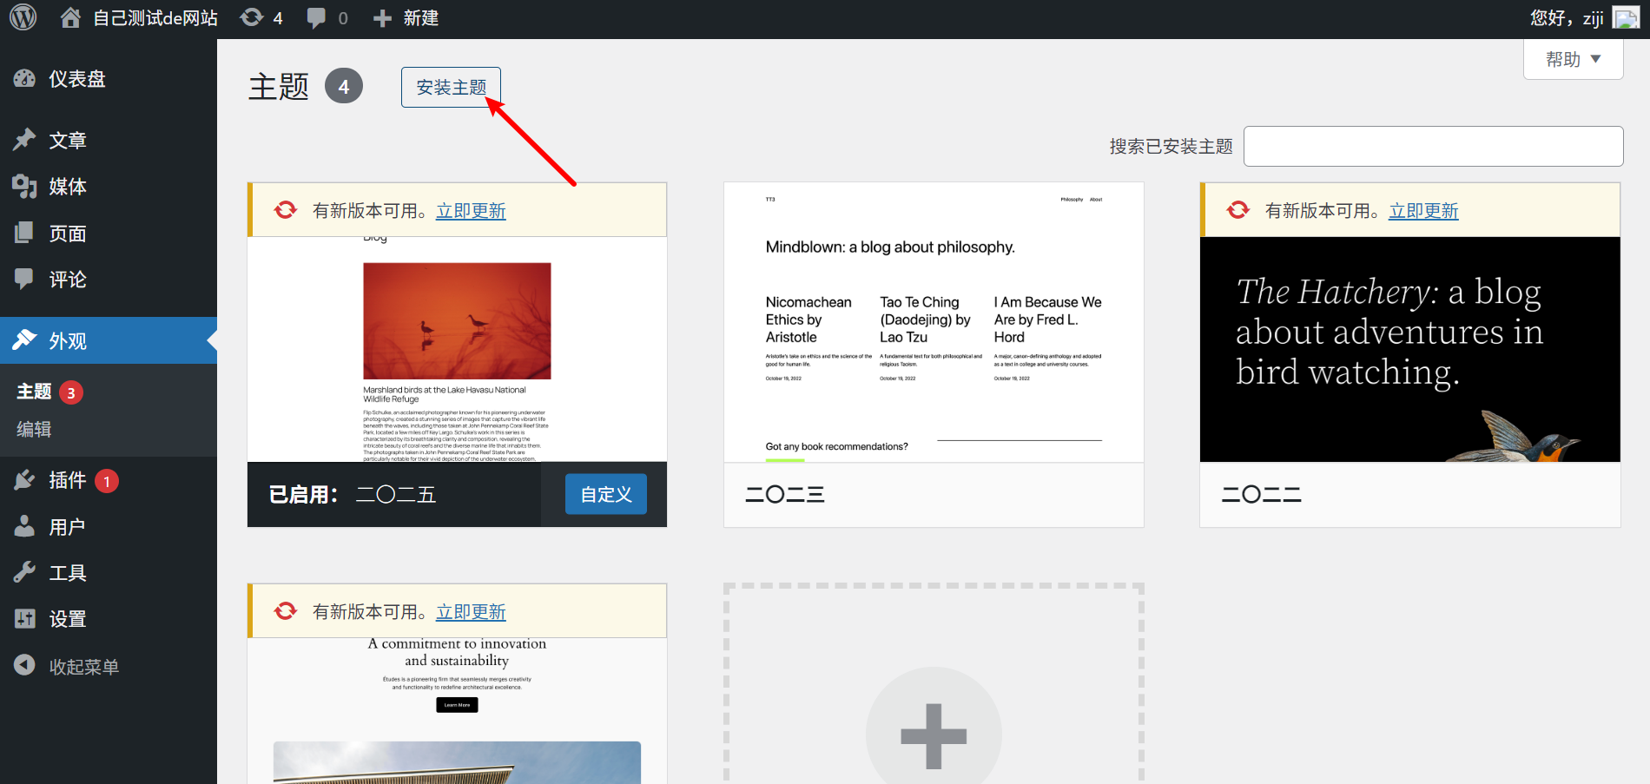Open the 二〇二二 Hatchery theme screenshot

(1410, 349)
